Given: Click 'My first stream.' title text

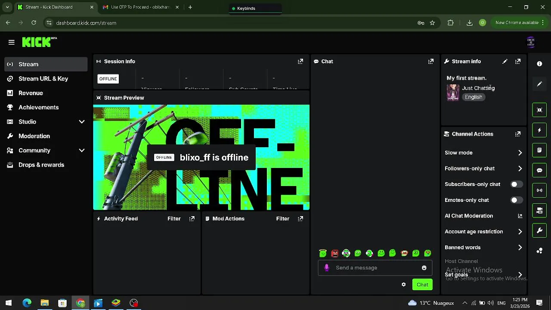Looking at the screenshot, I should [x=466, y=78].
